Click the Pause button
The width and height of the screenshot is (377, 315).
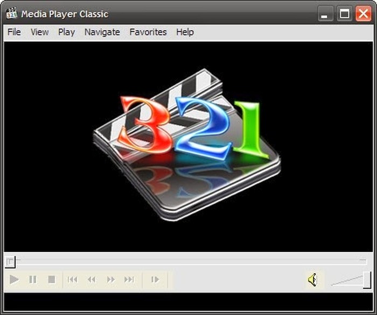point(33,280)
